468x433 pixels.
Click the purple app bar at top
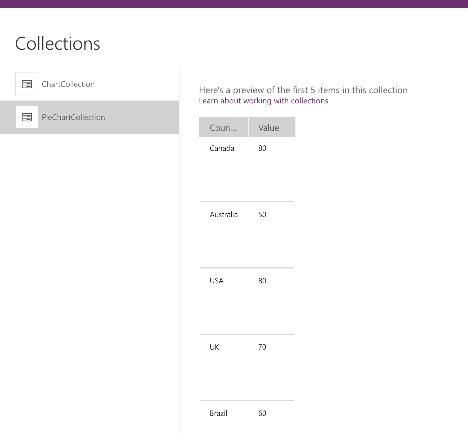point(234,4)
